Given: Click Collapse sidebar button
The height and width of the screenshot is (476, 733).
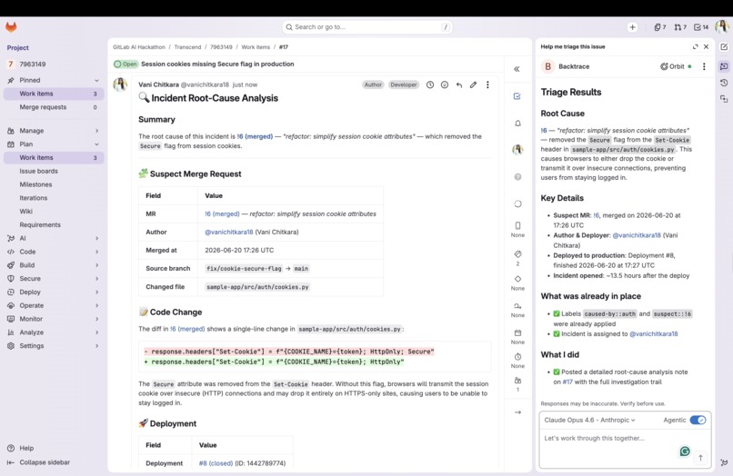Looking at the screenshot, I should pyautogui.click(x=38, y=462).
